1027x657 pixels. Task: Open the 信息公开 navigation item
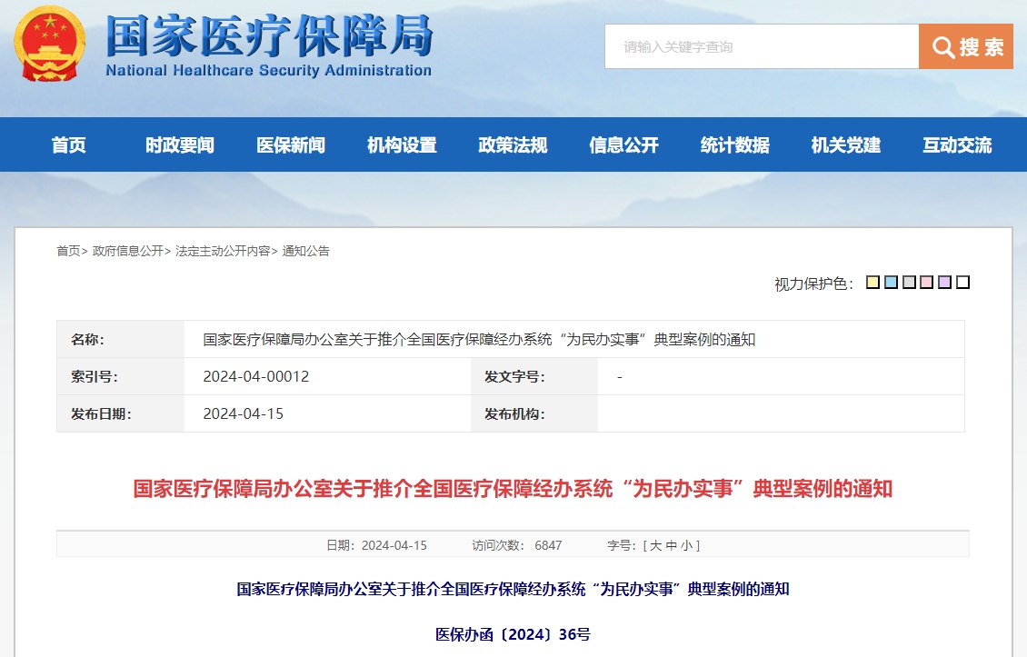pyautogui.click(x=623, y=144)
